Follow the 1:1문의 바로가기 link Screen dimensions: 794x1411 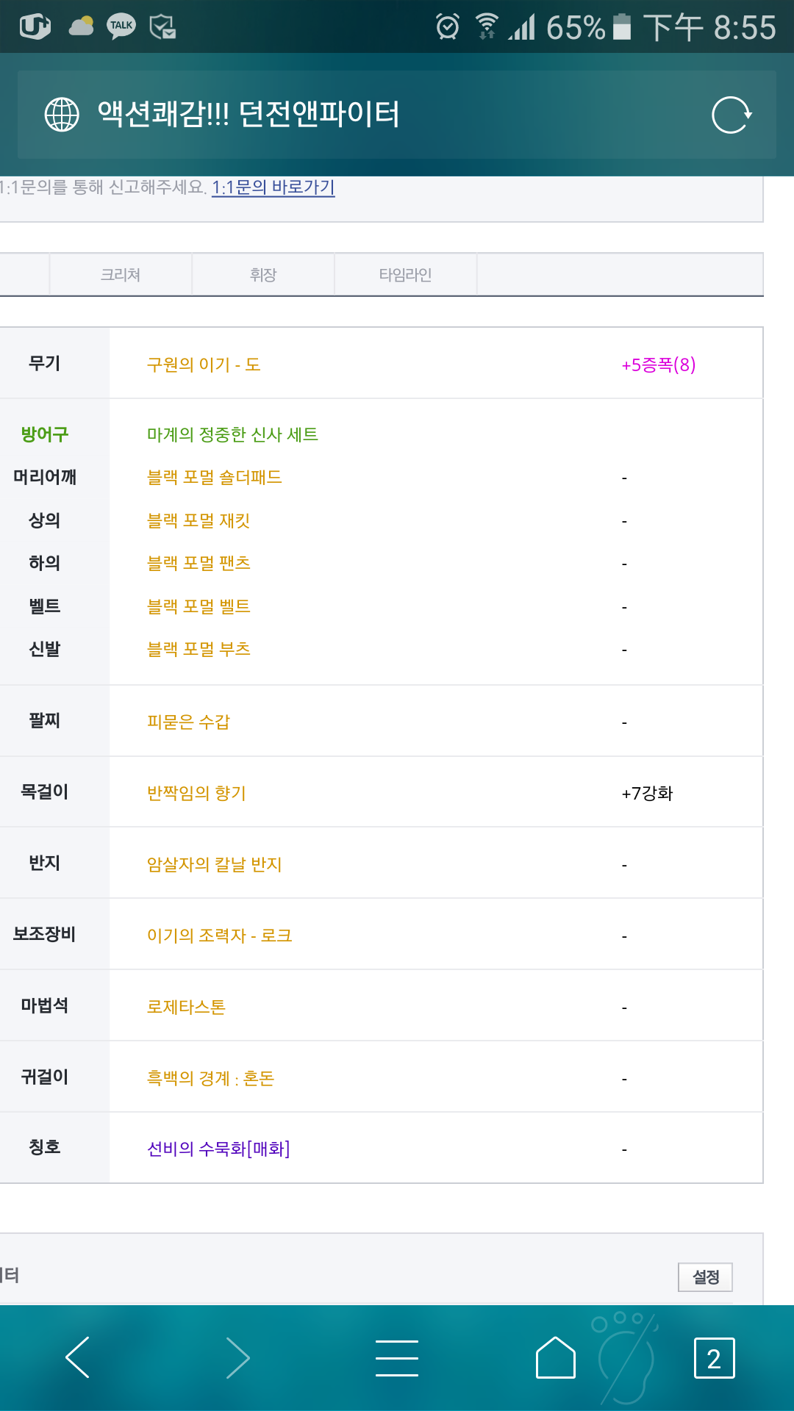[273, 187]
